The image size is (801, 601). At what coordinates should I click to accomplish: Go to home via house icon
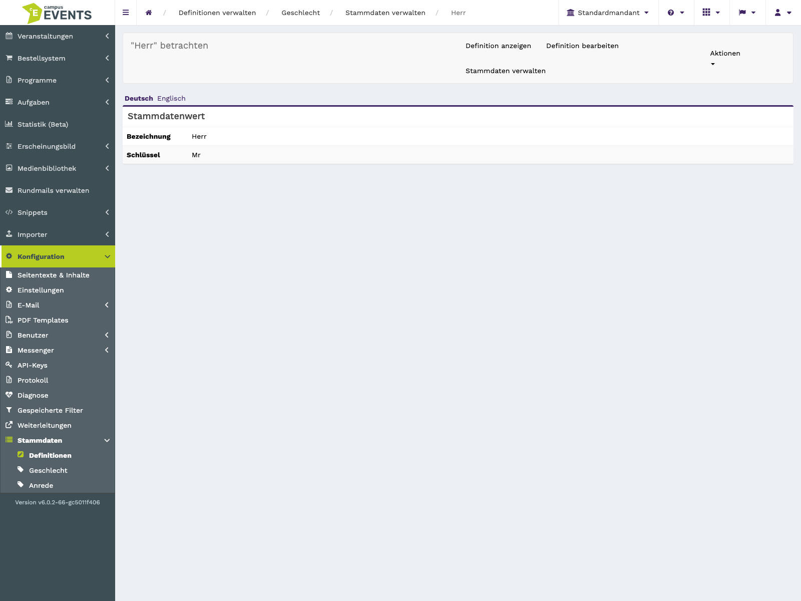coord(149,13)
